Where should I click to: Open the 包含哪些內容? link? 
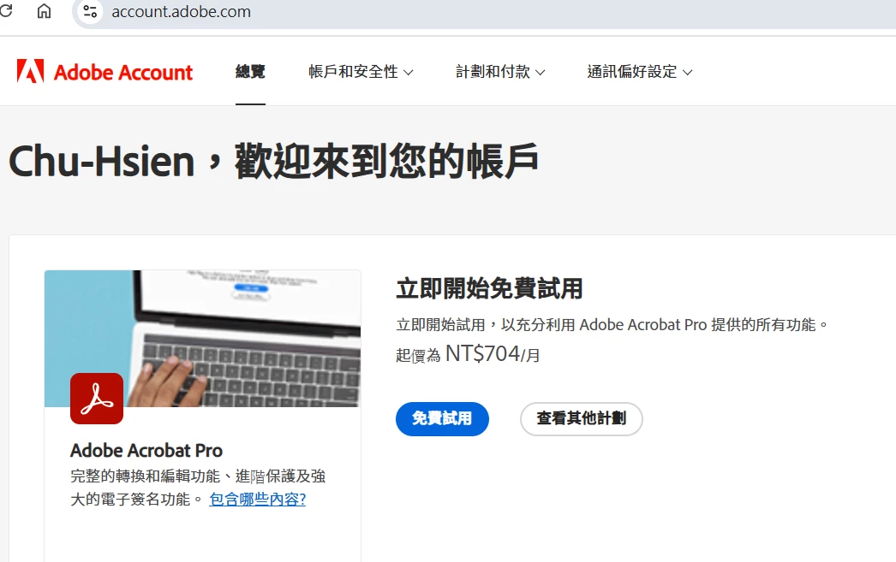(x=257, y=500)
